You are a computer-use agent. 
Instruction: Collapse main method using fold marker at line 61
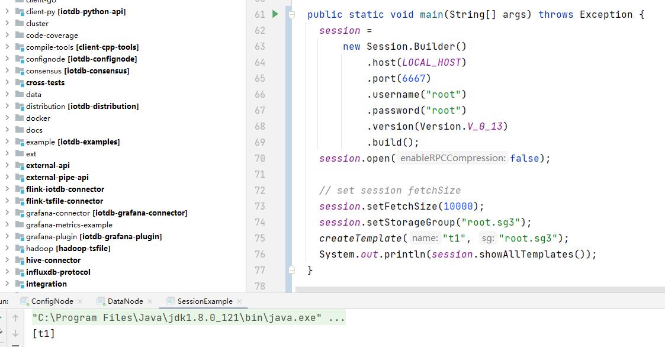[292, 15]
